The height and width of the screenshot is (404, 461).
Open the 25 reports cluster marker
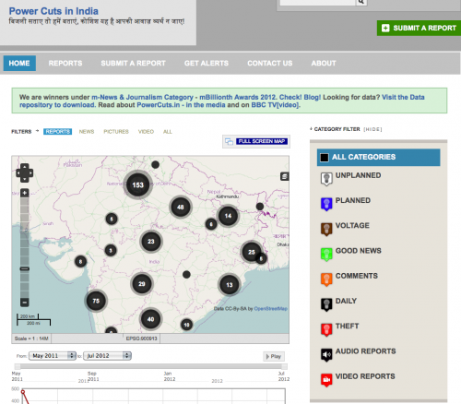coord(252,252)
